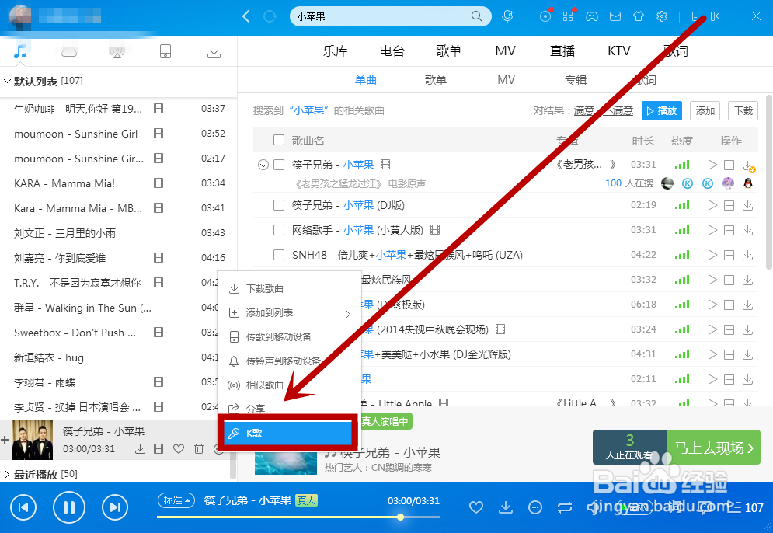
Task: Choose 下载歌曲 from context menu
Action: 290,289
